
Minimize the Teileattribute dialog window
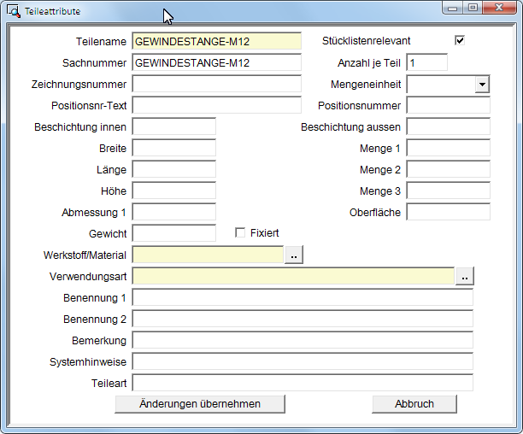(453, 8)
